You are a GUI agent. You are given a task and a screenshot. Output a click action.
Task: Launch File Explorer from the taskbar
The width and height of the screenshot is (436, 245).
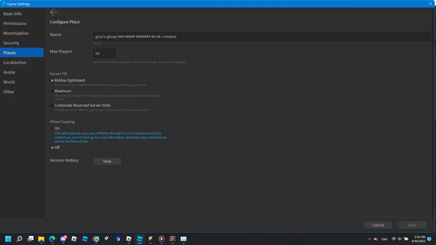[41, 239]
